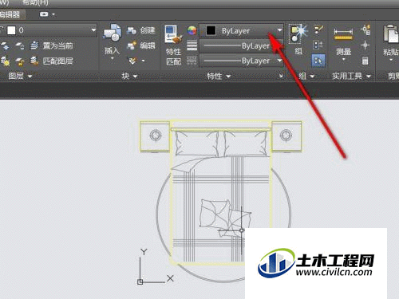Expand the 特性 panel
Screen dimensions: 399x299
coord(219,77)
